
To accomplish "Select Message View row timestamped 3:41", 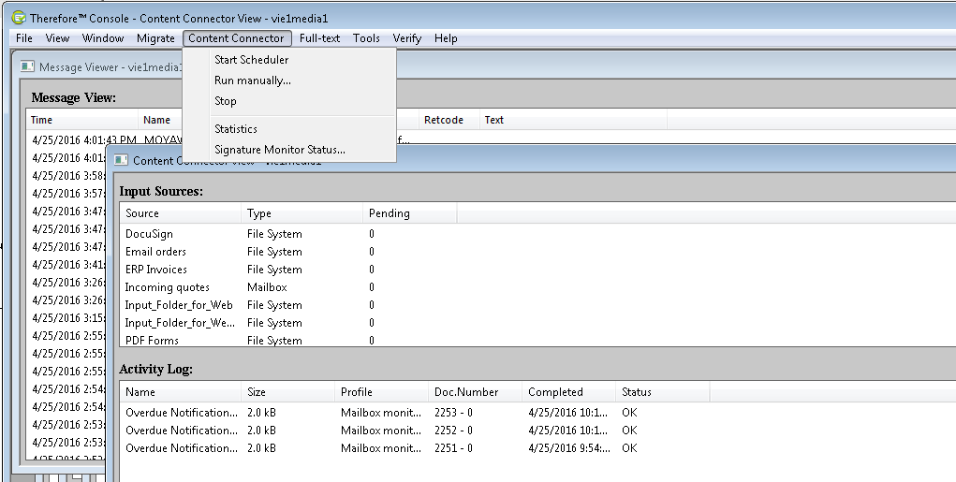I will tap(68, 265).
